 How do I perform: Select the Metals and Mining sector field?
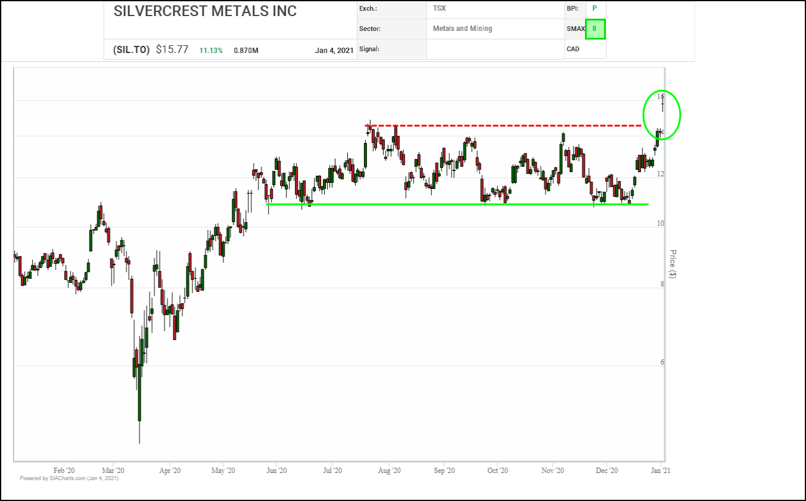click(x=462, y=29)
